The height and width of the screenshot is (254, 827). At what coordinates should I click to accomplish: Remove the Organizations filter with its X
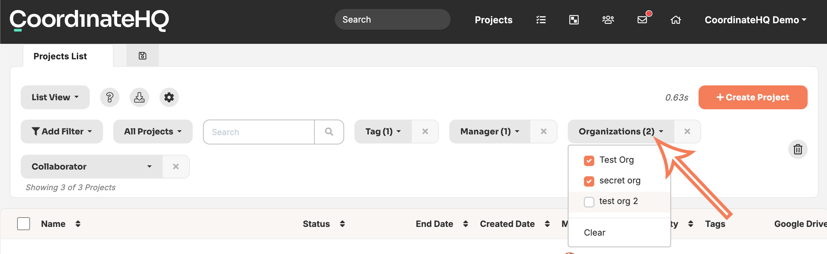(x=687, y=132)
